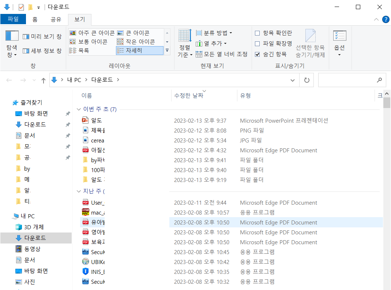Collapse the 이번 주 초 file group
391x290 pixels.
(79, 109)
